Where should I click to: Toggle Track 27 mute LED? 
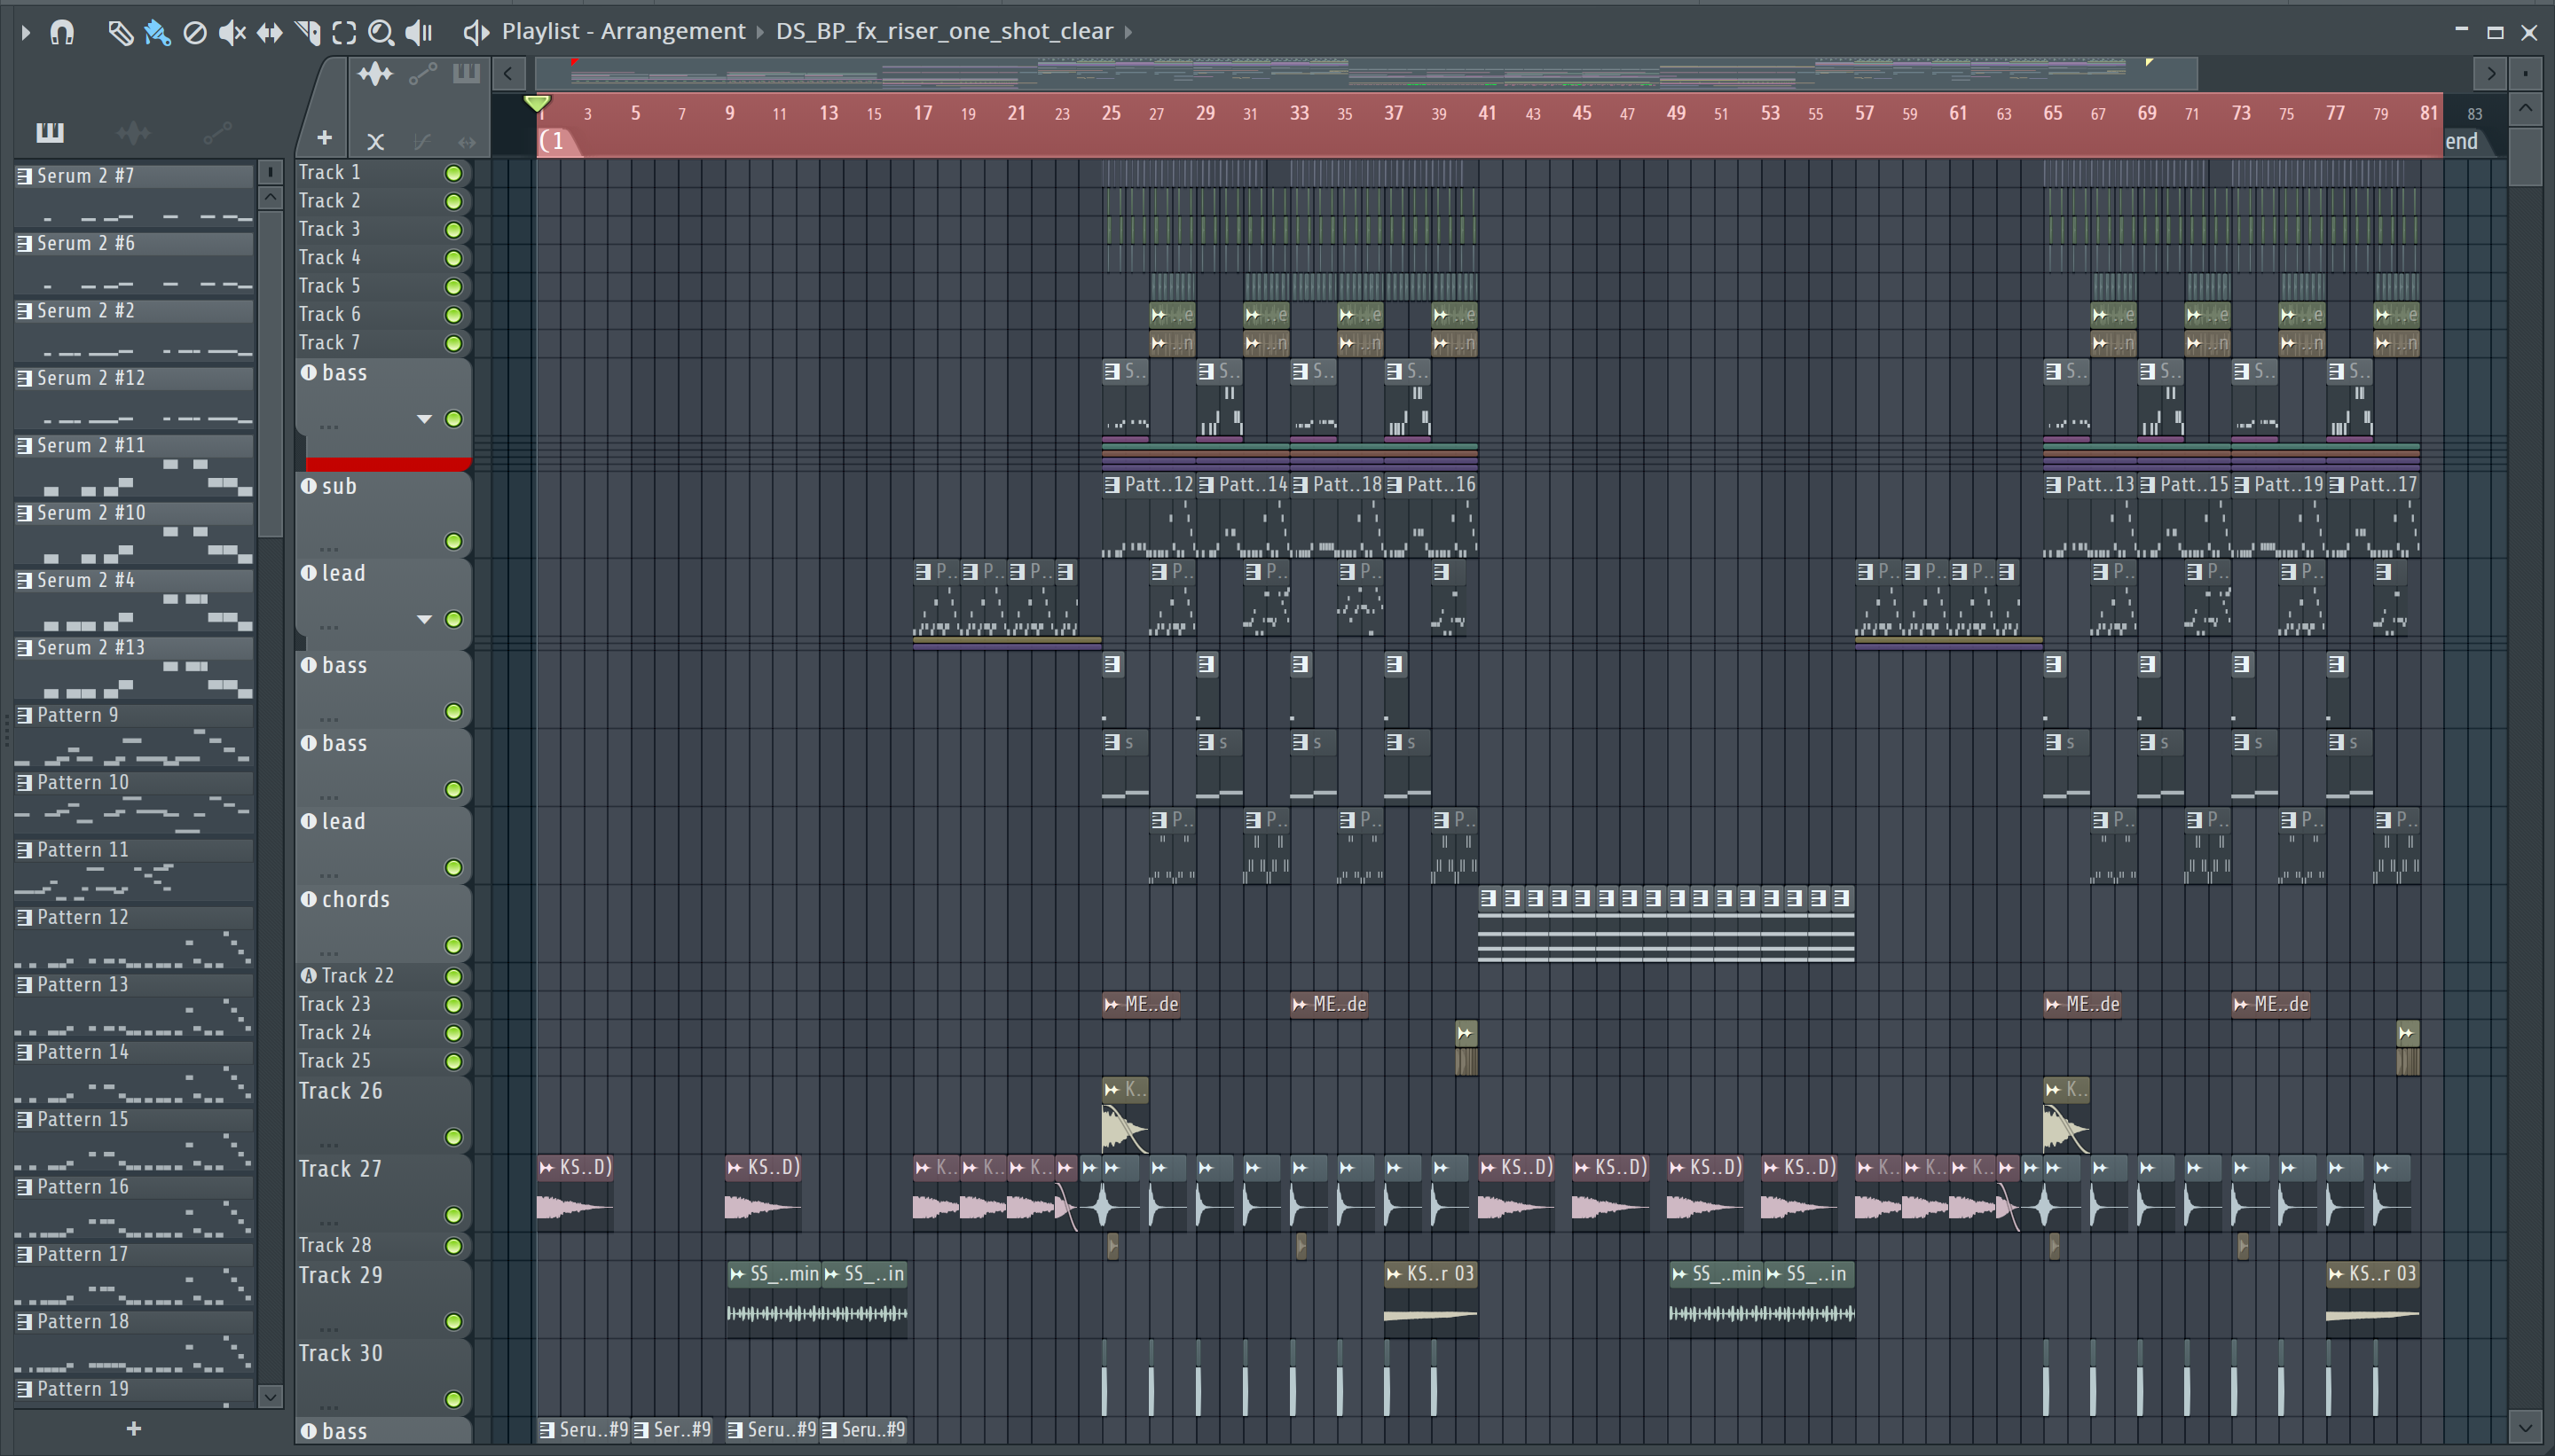pyautogui.click(x=453, y=1215)
